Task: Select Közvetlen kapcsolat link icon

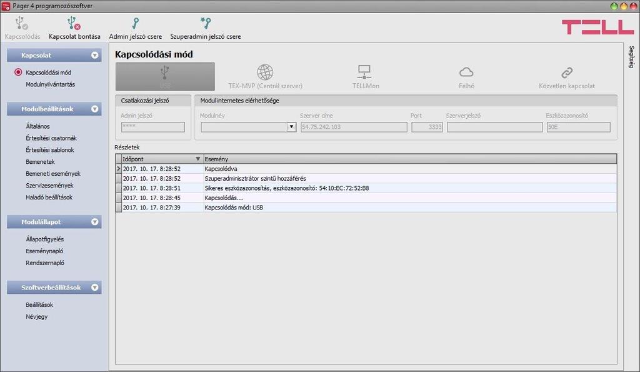Action: 566,73
